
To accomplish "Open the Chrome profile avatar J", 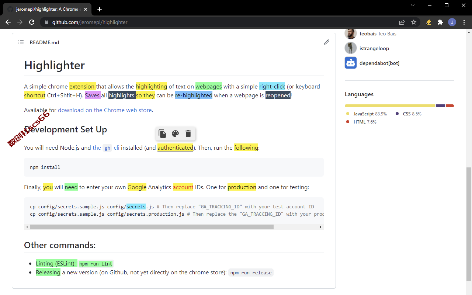I will (452, 22).
